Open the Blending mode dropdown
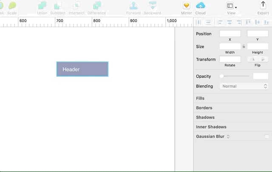The width and height of the screenshot is (272, 172). coord(244,86)
